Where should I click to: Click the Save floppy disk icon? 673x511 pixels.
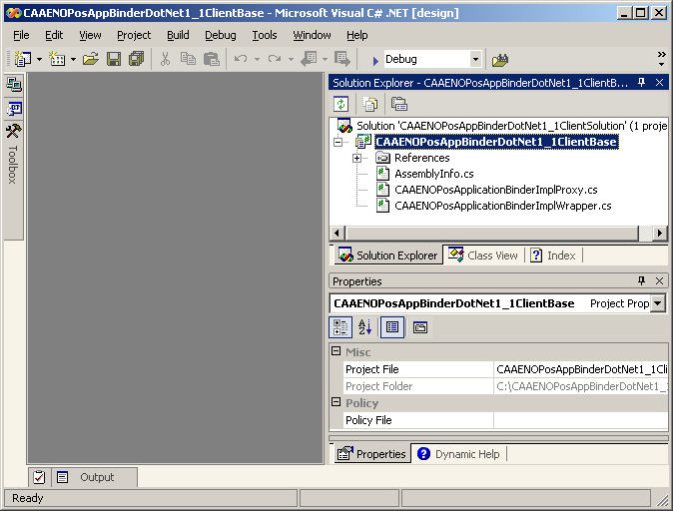pos(114,59)
